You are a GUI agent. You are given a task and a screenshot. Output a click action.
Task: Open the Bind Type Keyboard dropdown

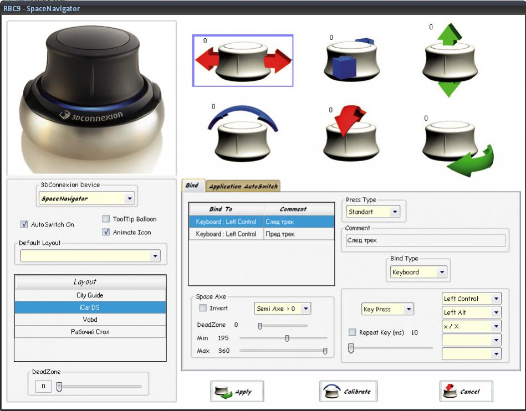tap(418, 272)
